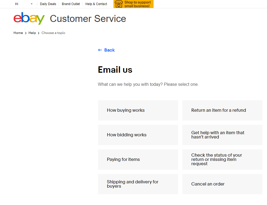Choose the How bidding works topic
This screenshot has width=267, height=205.
pyautogui.click(x=138, y=135)
